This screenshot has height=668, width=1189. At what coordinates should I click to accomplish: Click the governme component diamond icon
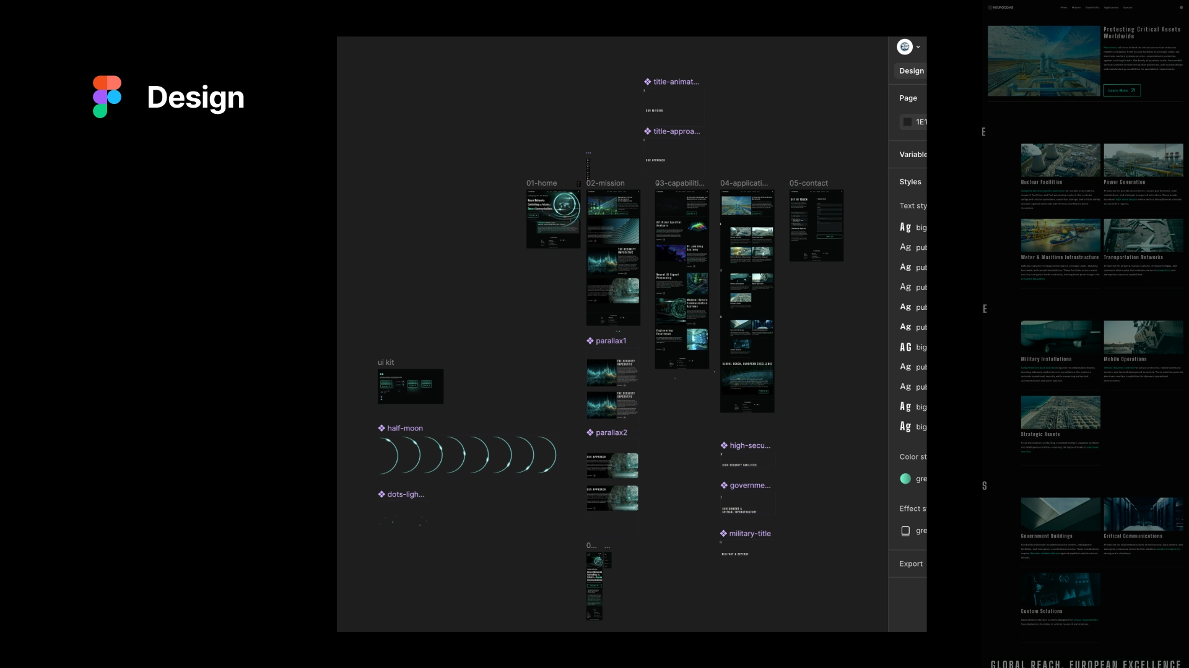point(724,486)
